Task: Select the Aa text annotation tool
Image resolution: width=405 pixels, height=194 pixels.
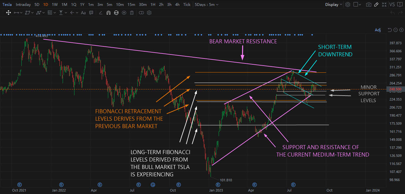Action: tap(83, 13)
